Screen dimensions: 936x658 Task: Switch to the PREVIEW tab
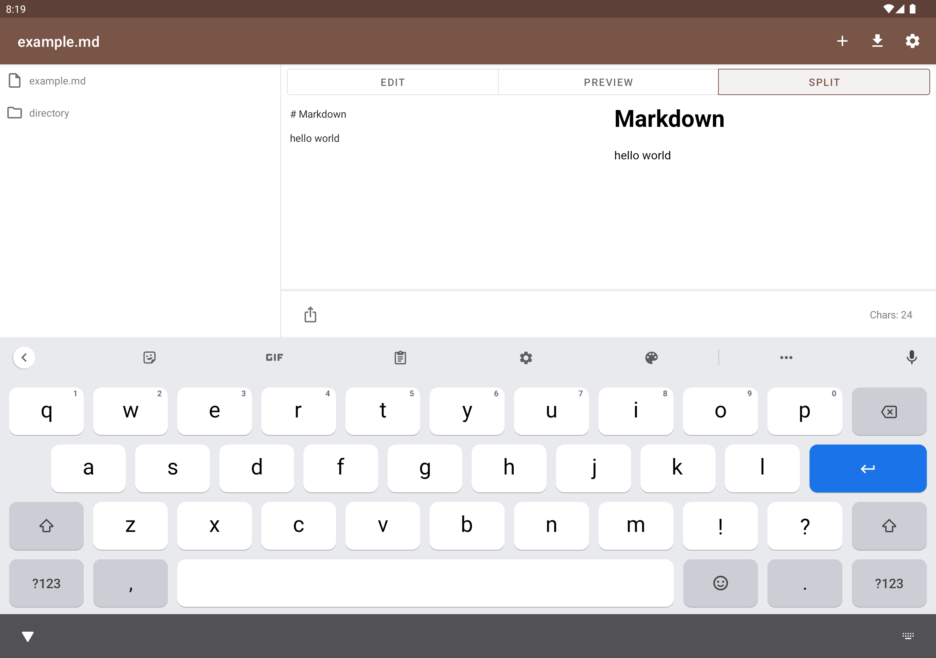pos(608,82)
